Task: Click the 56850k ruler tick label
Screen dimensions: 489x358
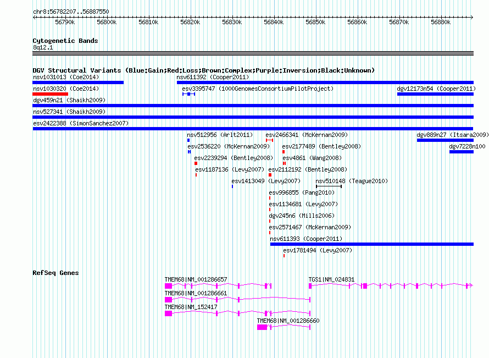Action: (x=315, y=22)
